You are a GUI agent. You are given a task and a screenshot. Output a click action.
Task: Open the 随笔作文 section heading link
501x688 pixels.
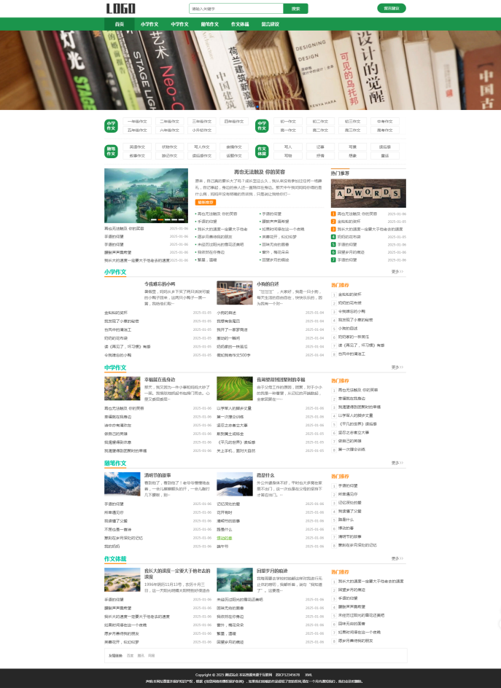(115, 464)
